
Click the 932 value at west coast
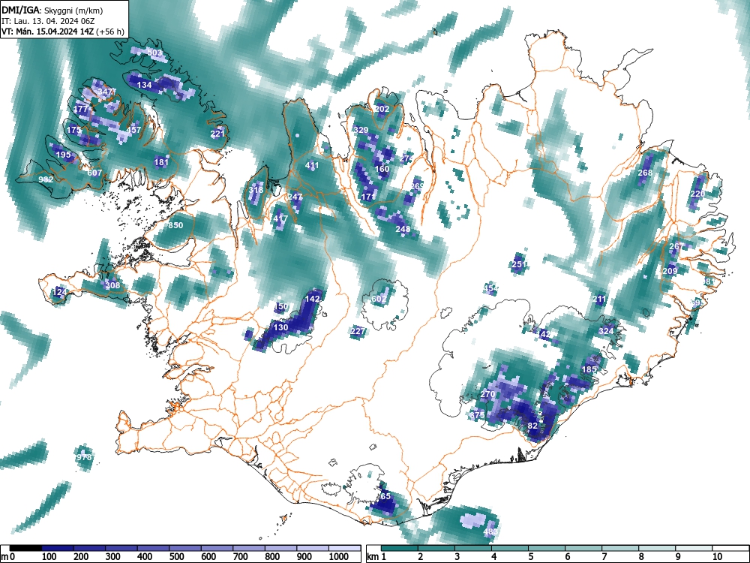[x=46, y=179]
